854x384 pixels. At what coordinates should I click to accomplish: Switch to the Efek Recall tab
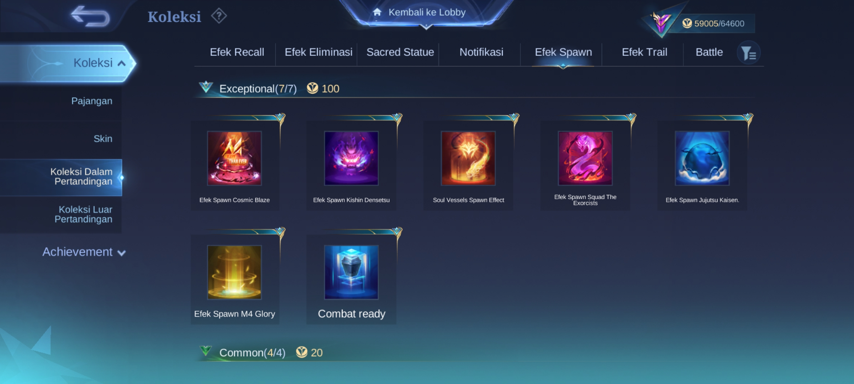[x=237, y=52]
